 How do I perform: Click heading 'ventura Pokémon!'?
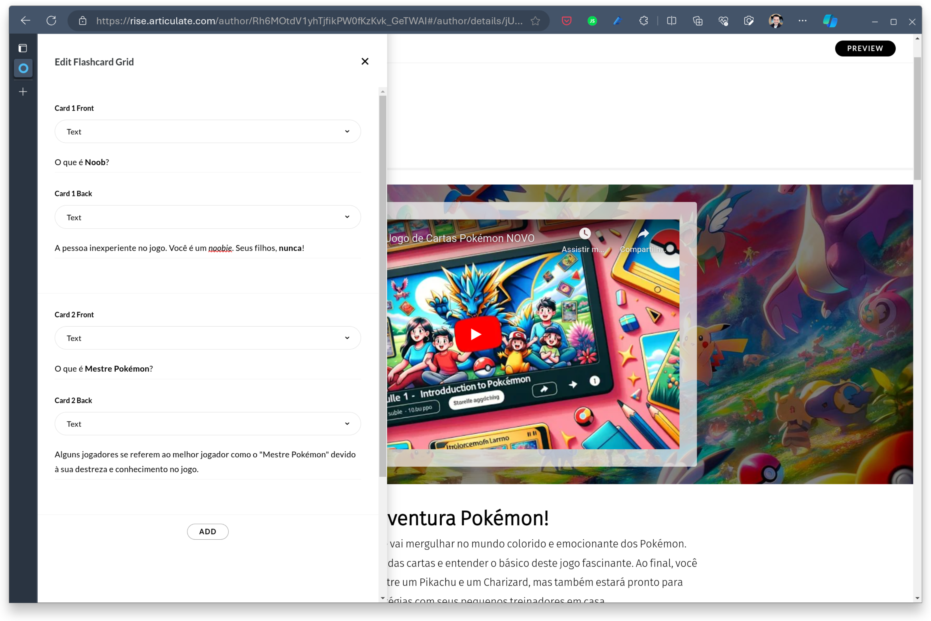(468, 518)
